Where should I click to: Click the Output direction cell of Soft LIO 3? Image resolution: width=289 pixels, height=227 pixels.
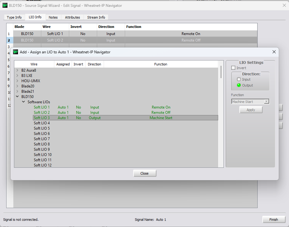(95, 118)
